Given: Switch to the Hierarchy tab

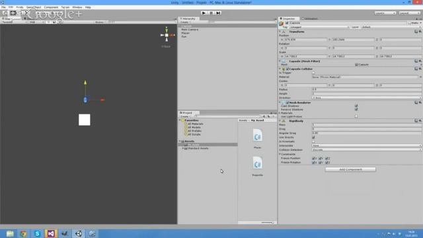Looking at the screenshot, I should (x=189, y=19).
